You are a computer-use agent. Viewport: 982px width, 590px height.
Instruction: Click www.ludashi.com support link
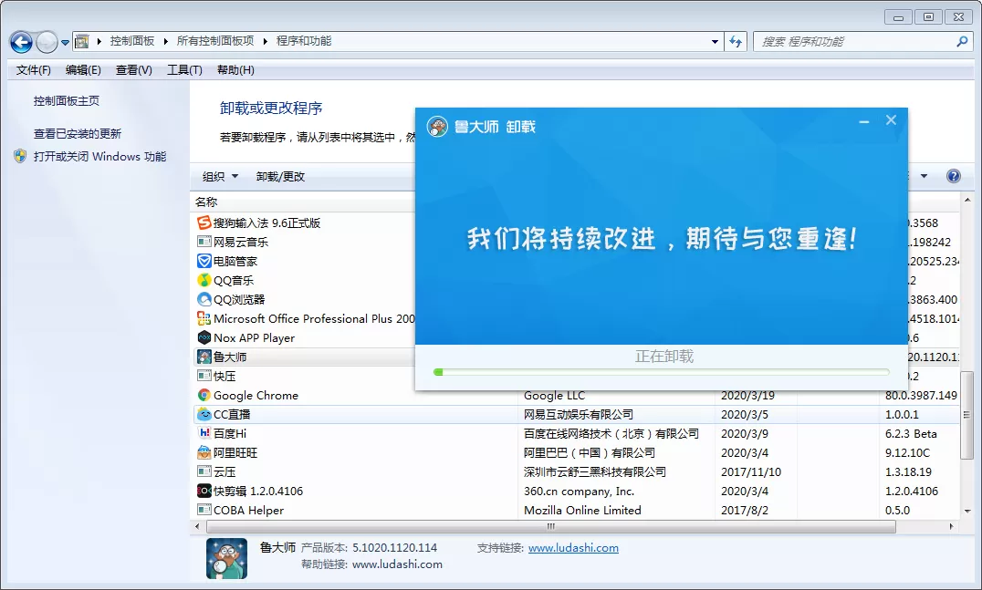click(573, 547)
